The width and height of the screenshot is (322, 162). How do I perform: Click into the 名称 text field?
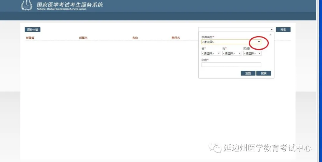pyautogui.click(x=231, y=65)
